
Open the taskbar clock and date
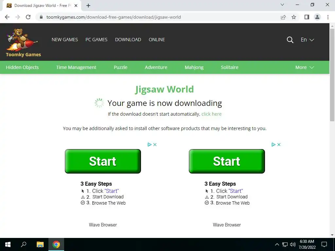click(307, 244)
